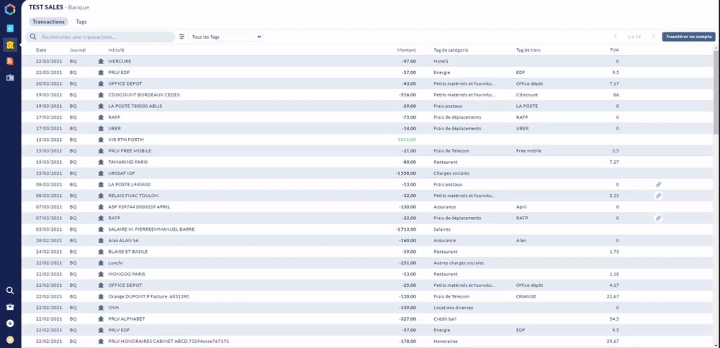Select the LA POSTE 780030 ABLIS transaction
Image resolution: width=720 pixels, height=348 pixels.
coord(367,106)
